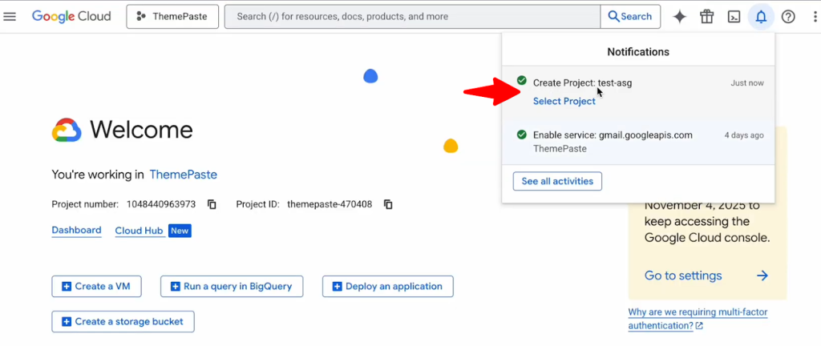Click Deploy an application button
Viewport: 821px width, 346px height.
click(x=387, y=287)
